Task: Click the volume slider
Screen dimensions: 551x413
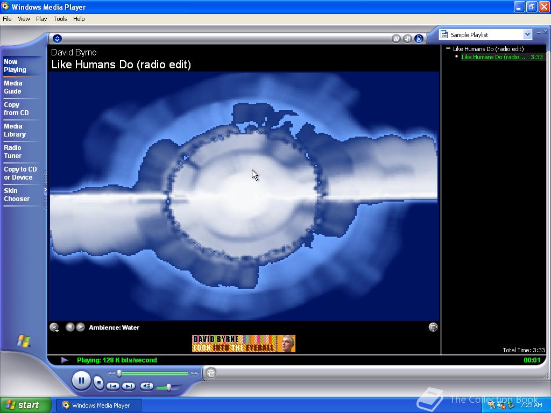Action: [168, 387]
